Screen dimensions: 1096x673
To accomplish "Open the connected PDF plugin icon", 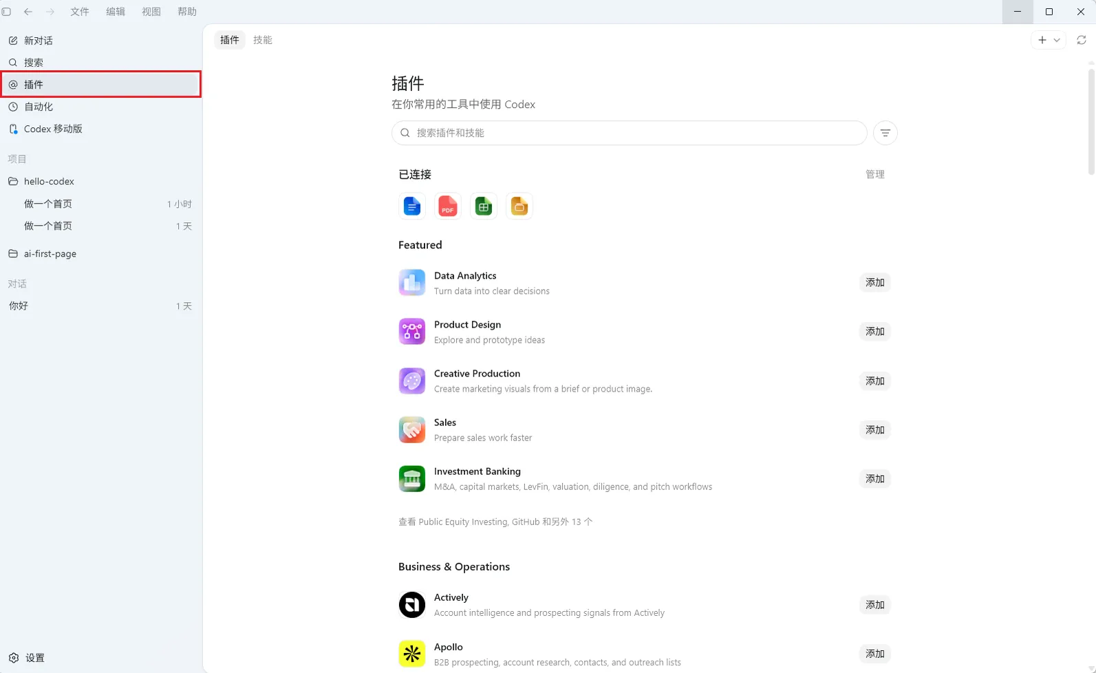I will (x=448, y=206).
